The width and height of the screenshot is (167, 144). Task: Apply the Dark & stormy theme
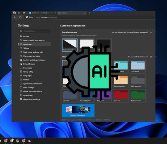(x=138, y=81)
